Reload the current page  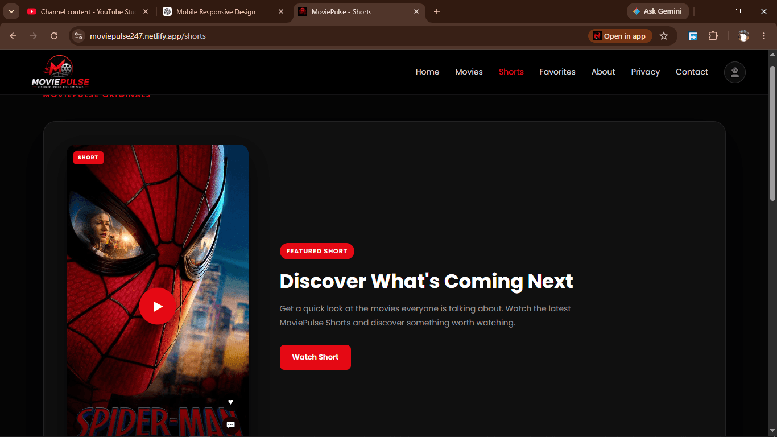coord(54,36)
